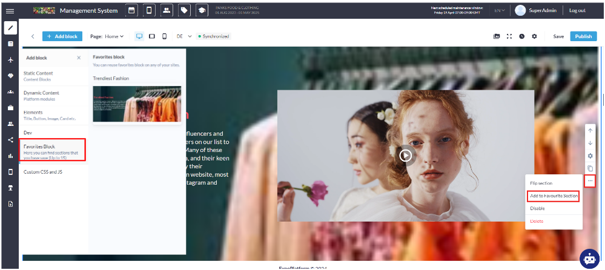
Task: Open version history clock icon
Action: point(522,36)
